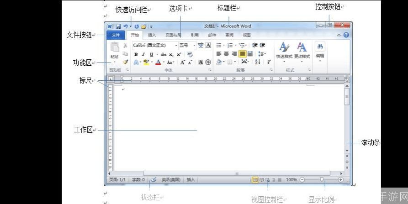This screenshot has width=408, height=204.
Task: Click the blue redo/repeat arrow icon
Action: point(137,26)
